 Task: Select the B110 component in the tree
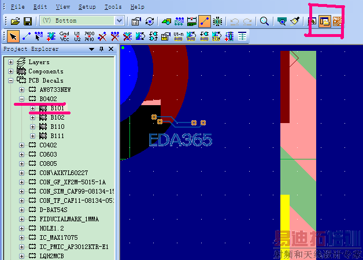[57, 127]
